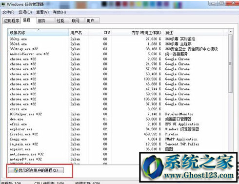Click the Windows 资源管理器 description cell

tap(182, 129)
